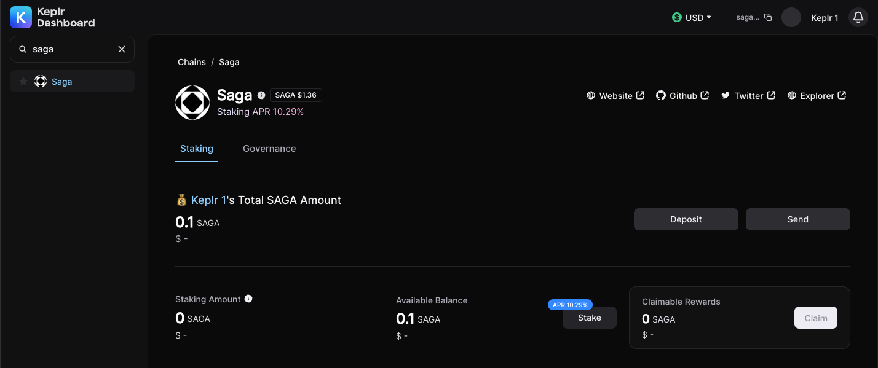Switch to the Governance tab

click(269, 149)
